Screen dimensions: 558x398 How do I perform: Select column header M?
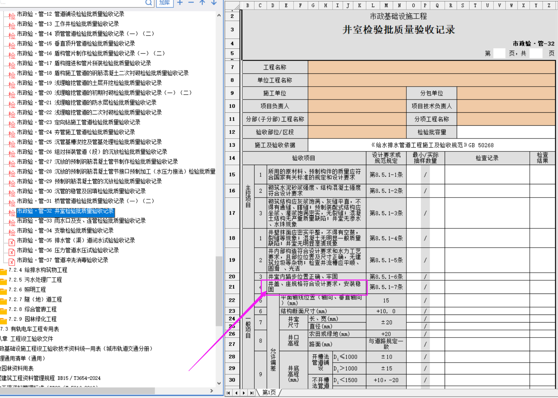[386, 5]
